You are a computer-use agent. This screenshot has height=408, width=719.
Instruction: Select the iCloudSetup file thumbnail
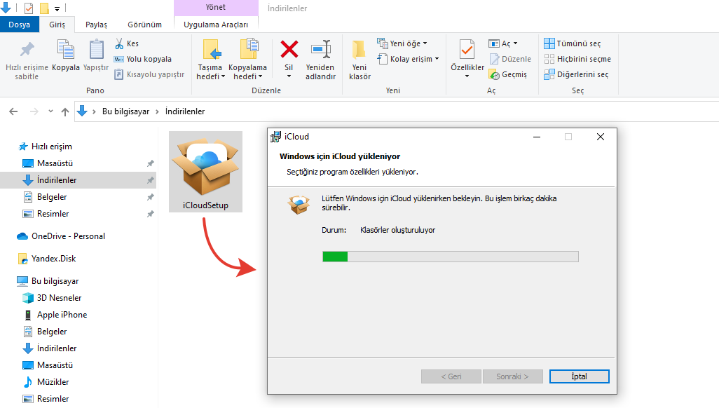(x=206, y=172)
